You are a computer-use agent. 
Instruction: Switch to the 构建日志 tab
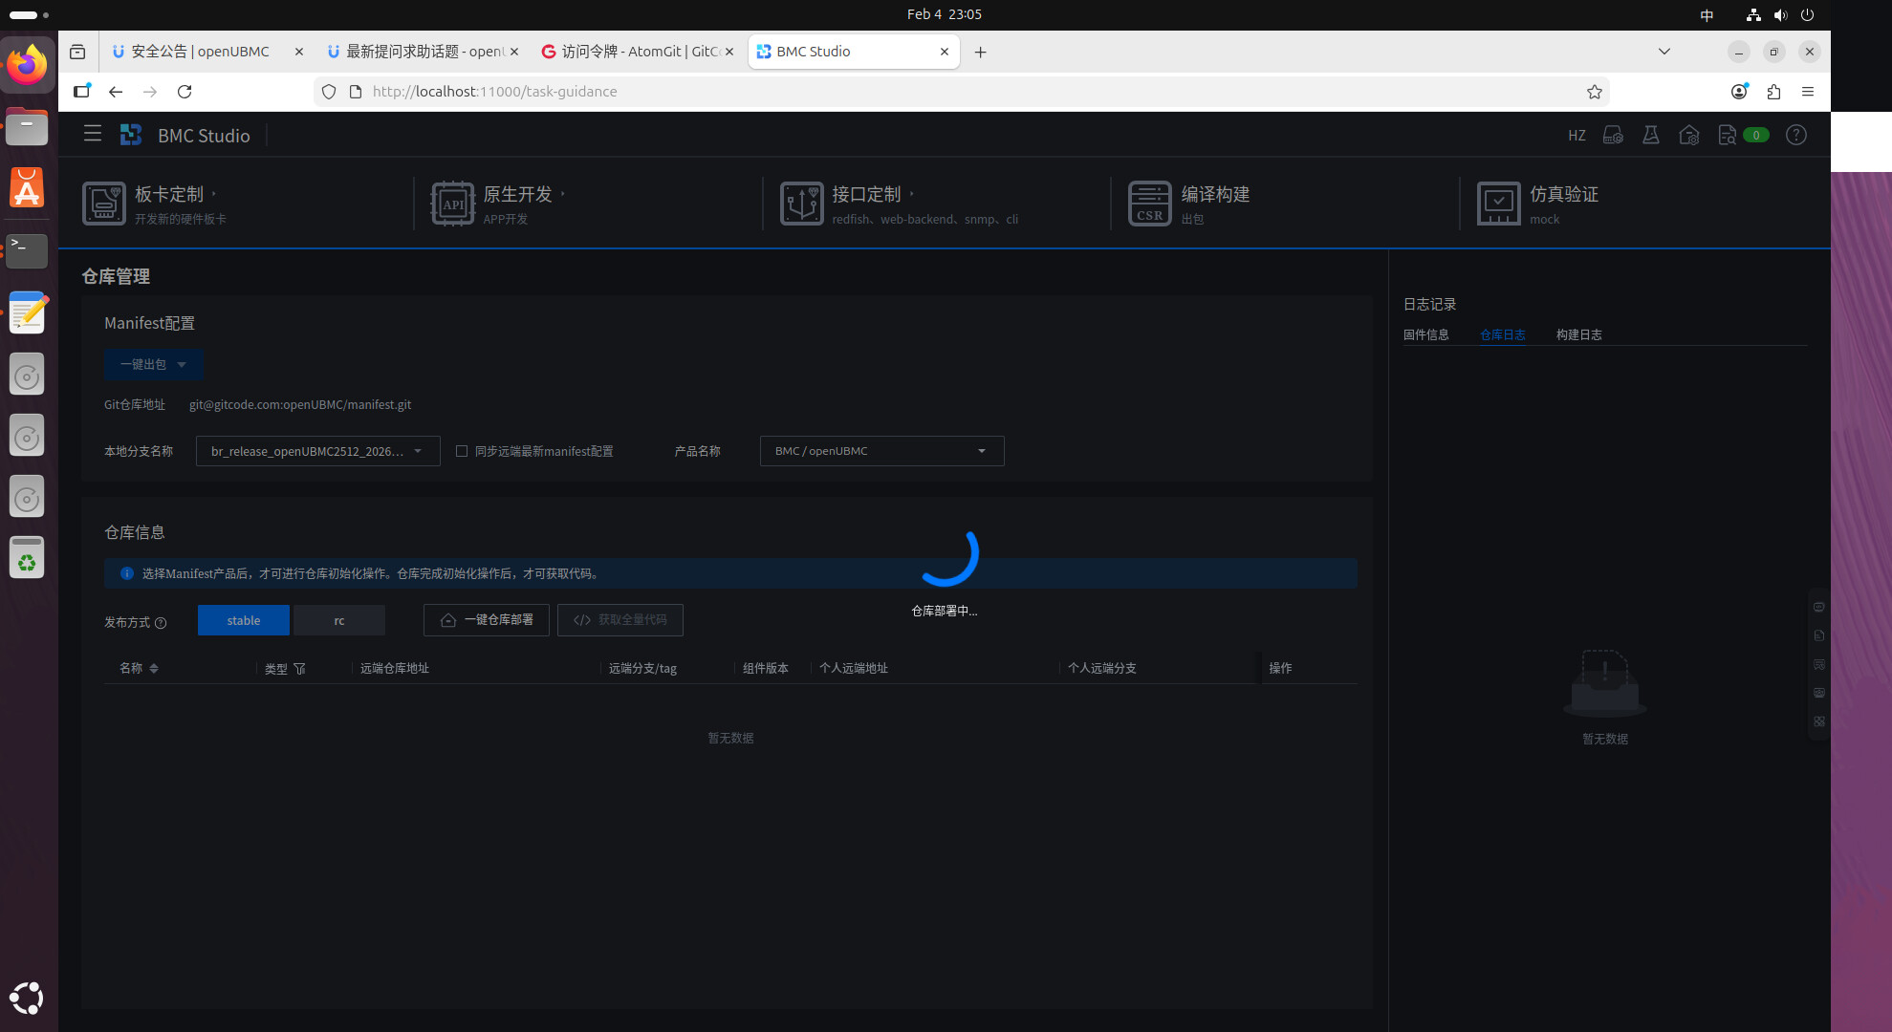(x=1578, y=334)
